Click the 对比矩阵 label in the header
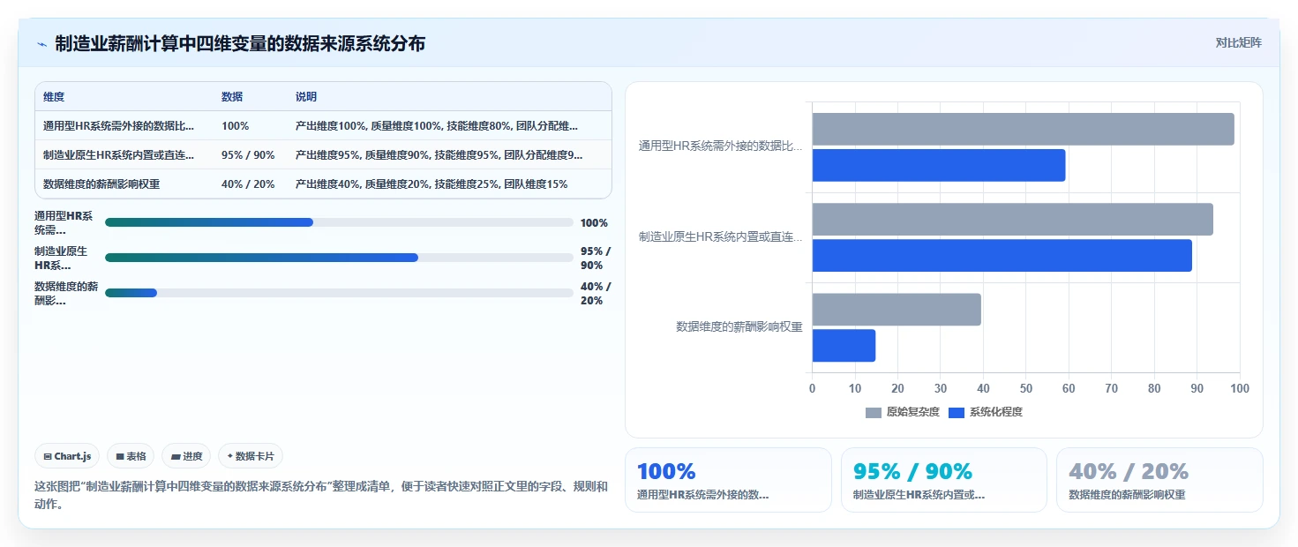 click(x=1238, y=42)
